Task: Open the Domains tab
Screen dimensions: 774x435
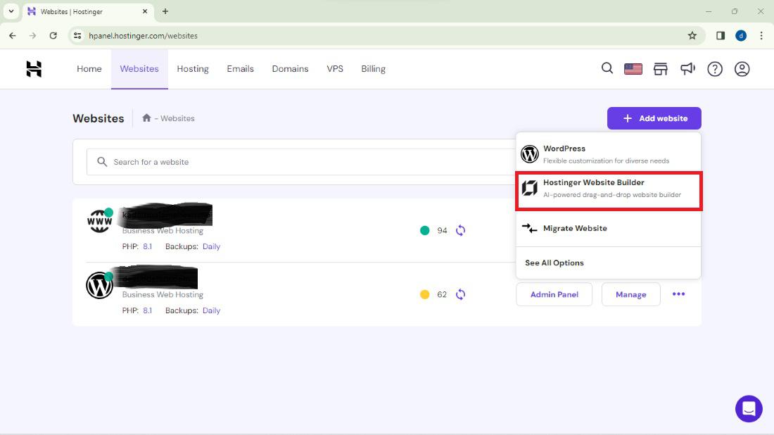Action: (x=290, y=69)
